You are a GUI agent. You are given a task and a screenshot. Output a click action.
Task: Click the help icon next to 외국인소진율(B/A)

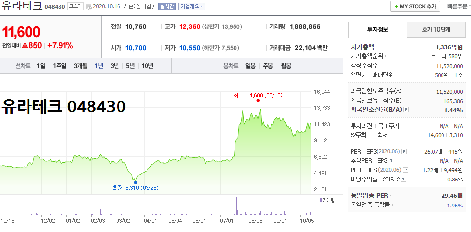[x=406, y=110]
